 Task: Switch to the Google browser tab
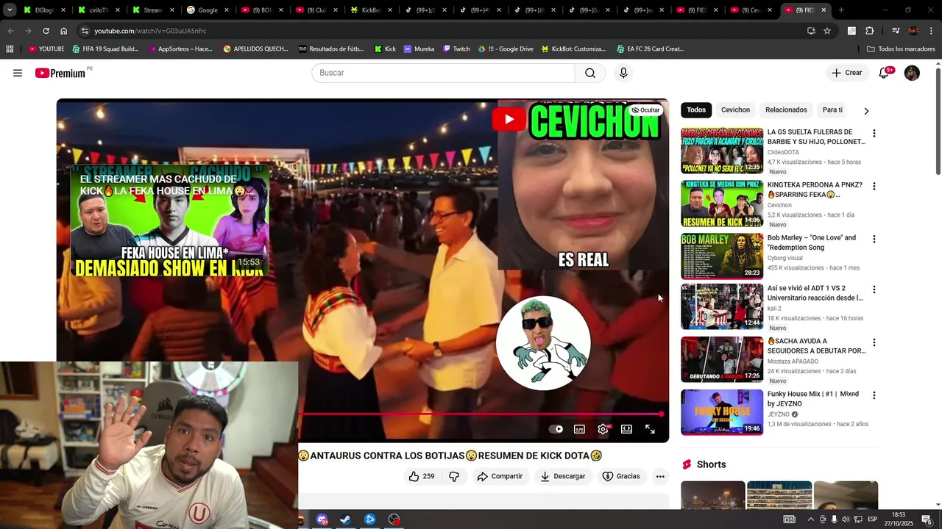tap(208, 10)
